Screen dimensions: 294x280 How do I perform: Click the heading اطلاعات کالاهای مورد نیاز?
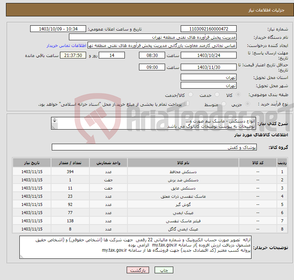pos(261,135)
